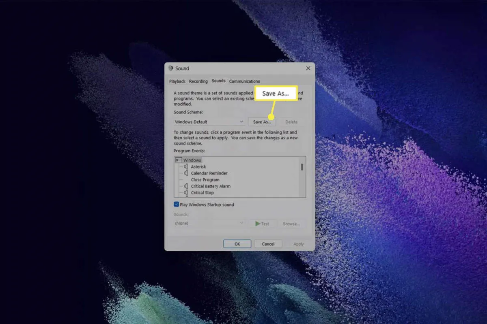Click the greyed-out Delete button

(291, 122)
